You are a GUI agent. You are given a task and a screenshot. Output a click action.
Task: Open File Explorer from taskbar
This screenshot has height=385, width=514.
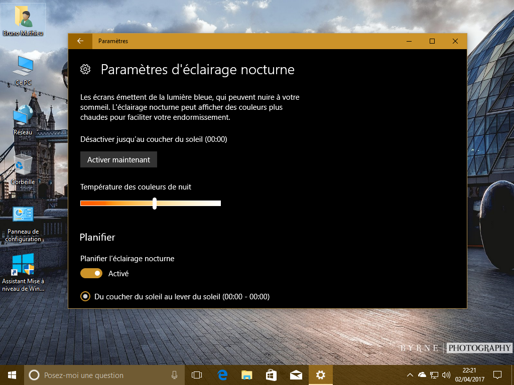(x=247, y=375)
